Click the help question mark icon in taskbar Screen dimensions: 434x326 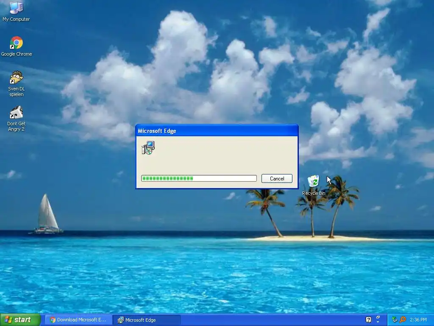(368, 320)
